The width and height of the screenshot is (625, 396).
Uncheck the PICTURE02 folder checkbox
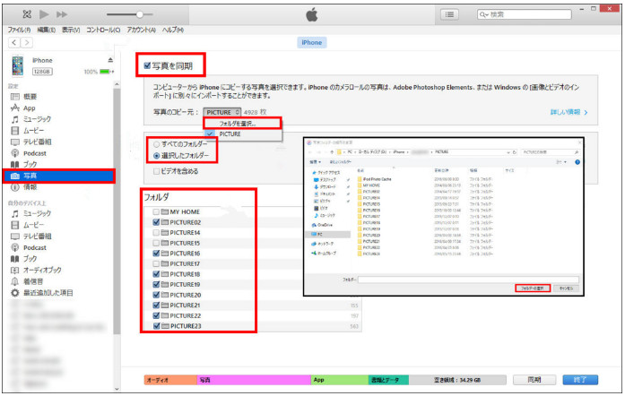point(156,222)
